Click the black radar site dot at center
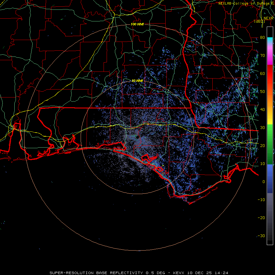The image size is (275, 275). point(138,137)
